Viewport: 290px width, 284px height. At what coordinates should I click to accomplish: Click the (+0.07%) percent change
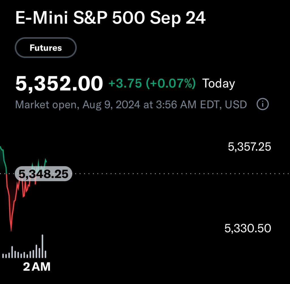(171, 84)
